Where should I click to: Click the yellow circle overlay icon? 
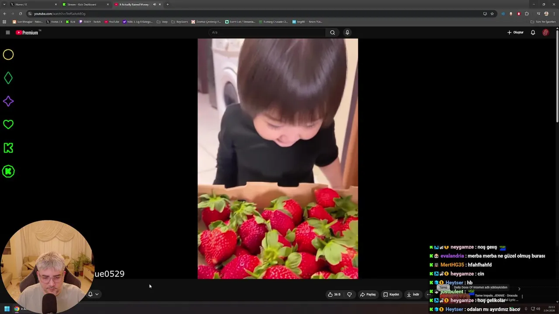coord(8,55)
